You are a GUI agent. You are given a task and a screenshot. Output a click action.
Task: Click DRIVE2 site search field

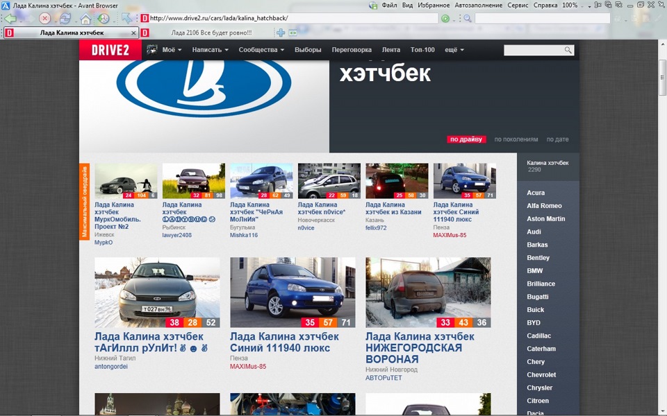(534, 50)
